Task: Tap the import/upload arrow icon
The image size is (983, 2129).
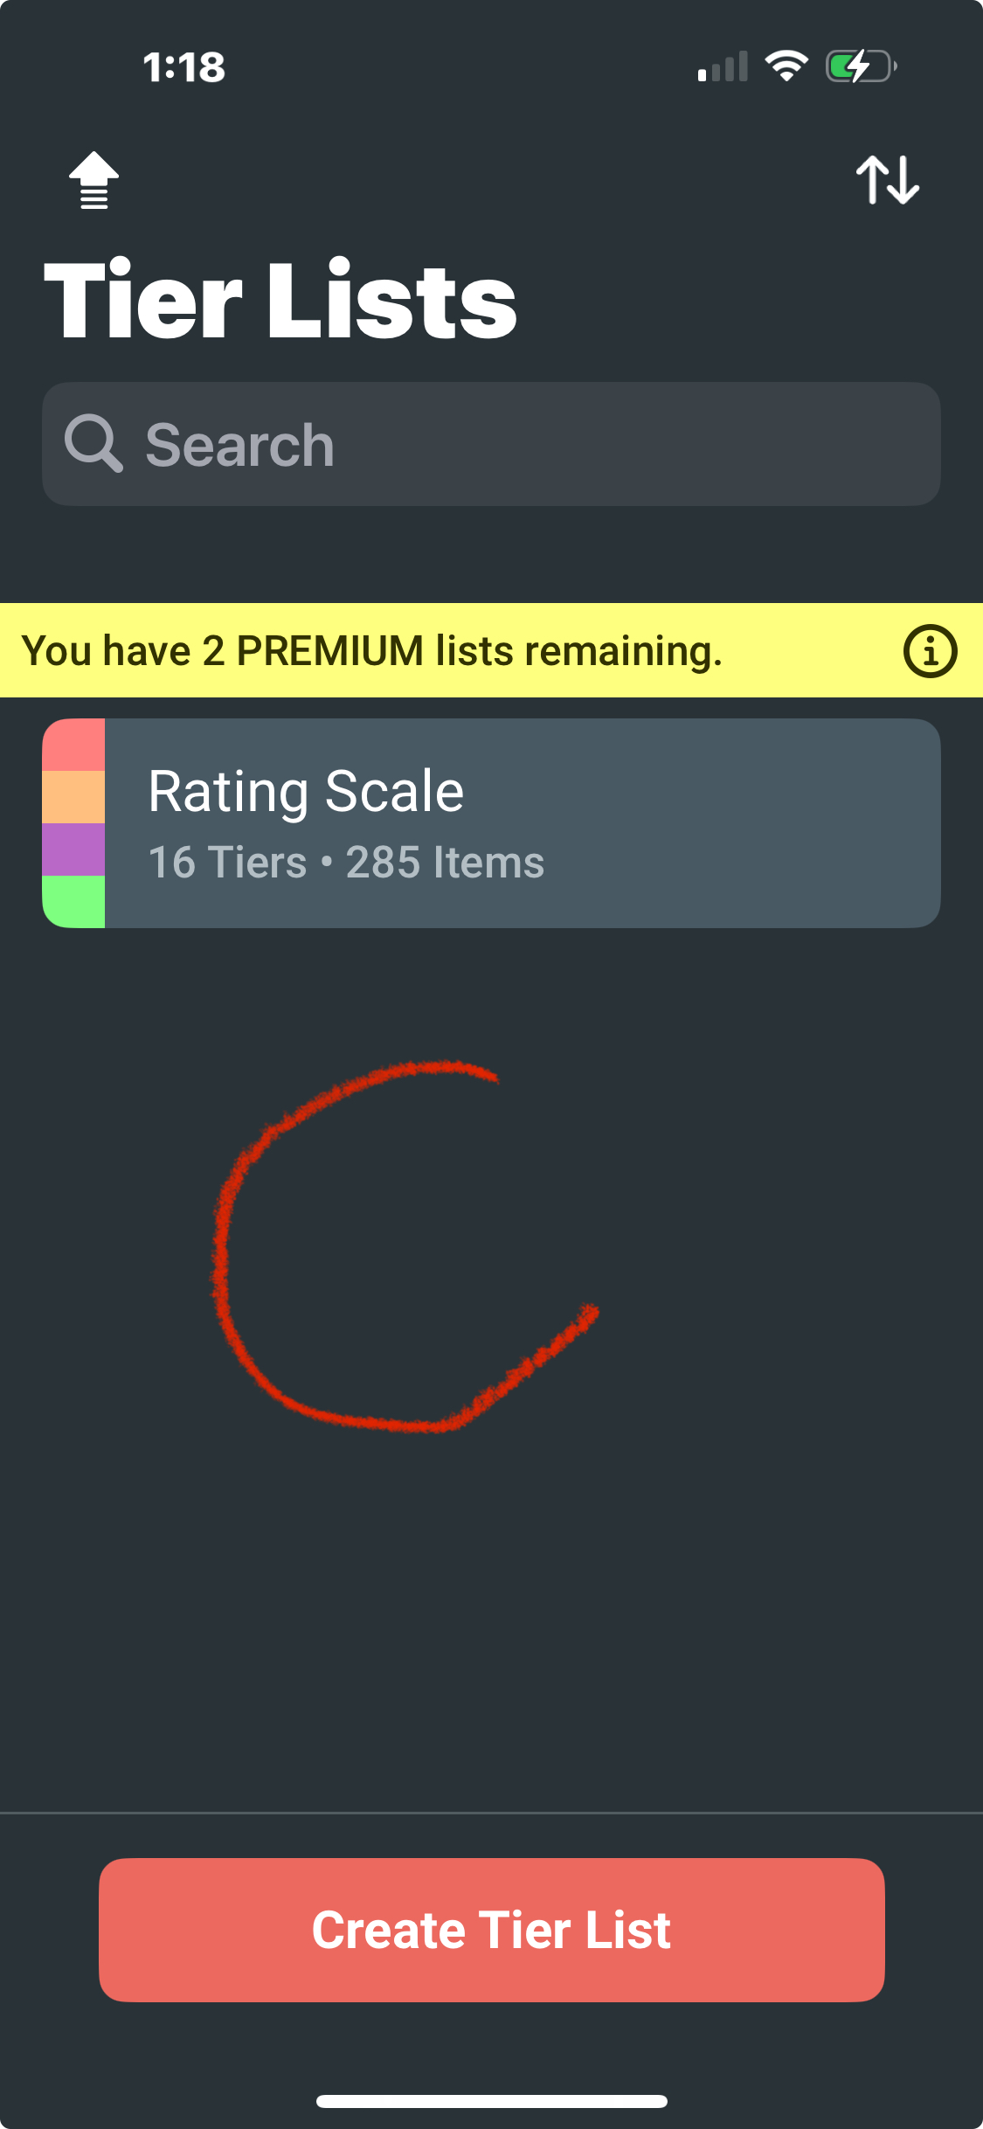Action: [93, 180]
